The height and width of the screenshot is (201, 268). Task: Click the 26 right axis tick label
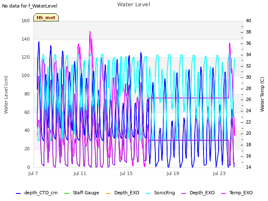tap(248, 100)
